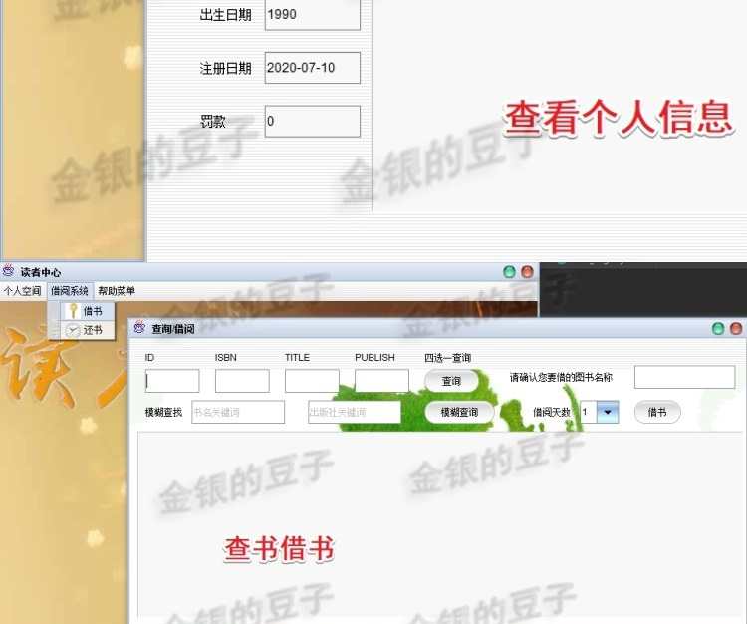The width and height of the screenshot is (747, 624).
Task: Click the 模糊查询 button
Action: (x=459, y=412)
